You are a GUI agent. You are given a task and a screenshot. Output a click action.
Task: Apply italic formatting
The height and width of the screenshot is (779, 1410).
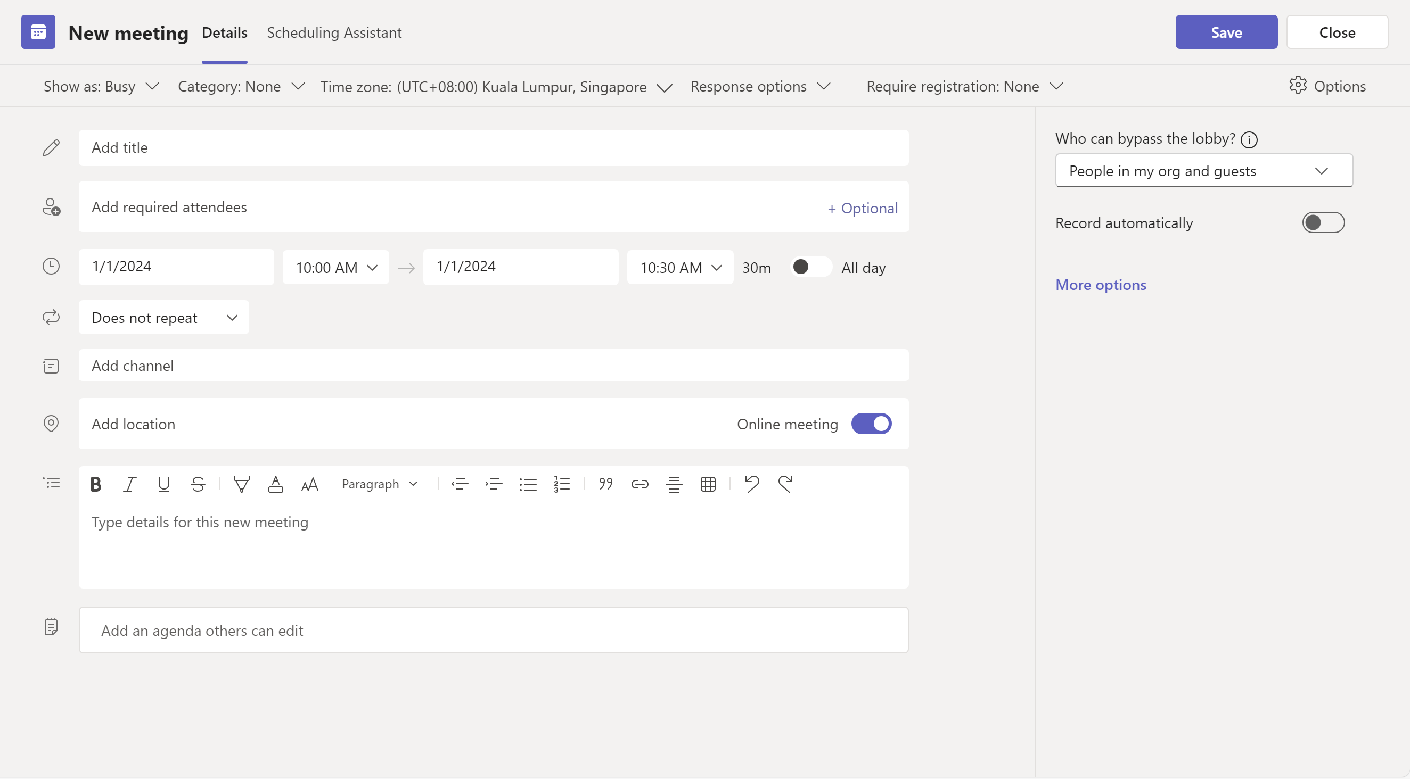pos(130,484)
